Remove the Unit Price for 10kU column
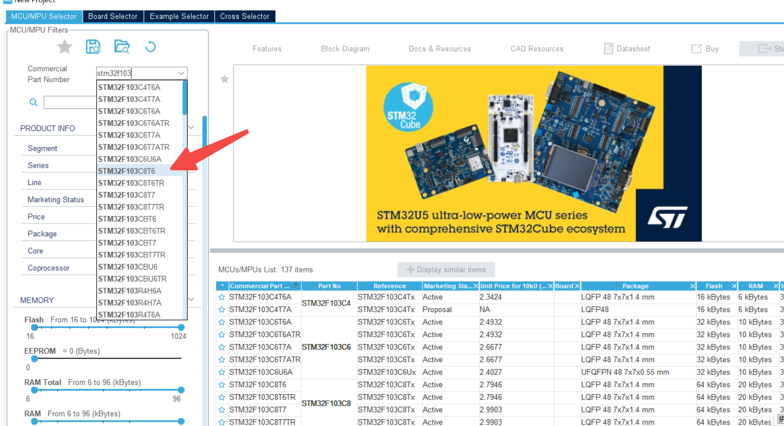Image resolution: width=784 pixels, height=426 pixels. pyautogui.click(x=551, y=286)
